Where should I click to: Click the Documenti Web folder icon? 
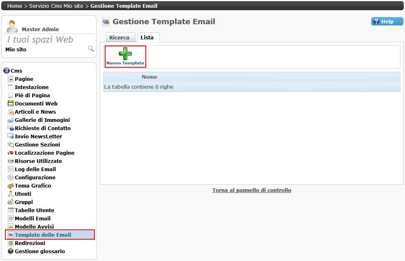[x=11, y=103]
